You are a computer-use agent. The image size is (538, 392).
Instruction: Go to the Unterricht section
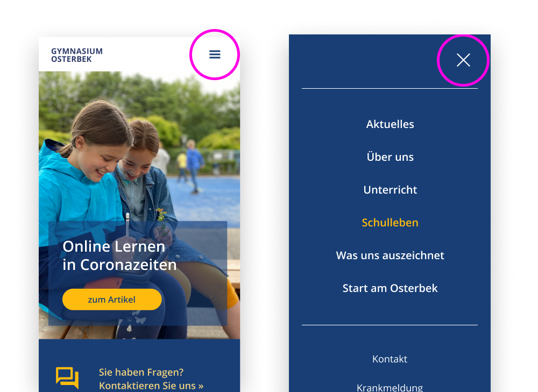(390, 190)
